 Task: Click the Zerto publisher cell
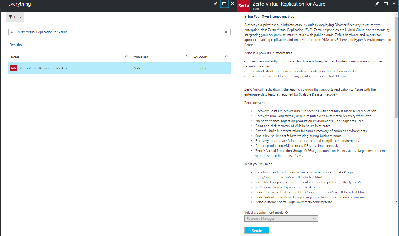[137, 68]
